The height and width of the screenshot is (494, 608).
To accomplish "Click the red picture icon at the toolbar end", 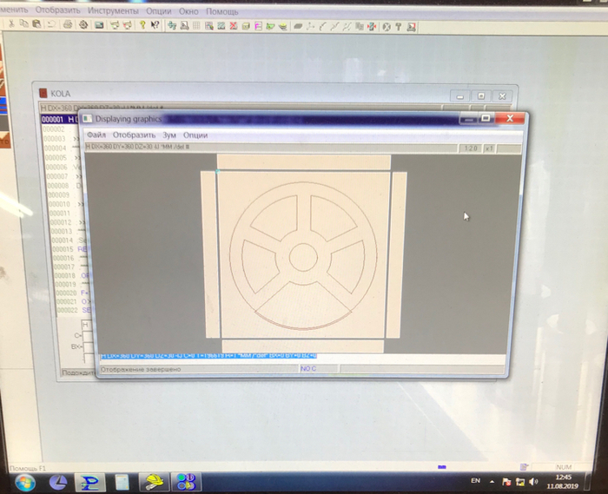I will tap(411, 27).
